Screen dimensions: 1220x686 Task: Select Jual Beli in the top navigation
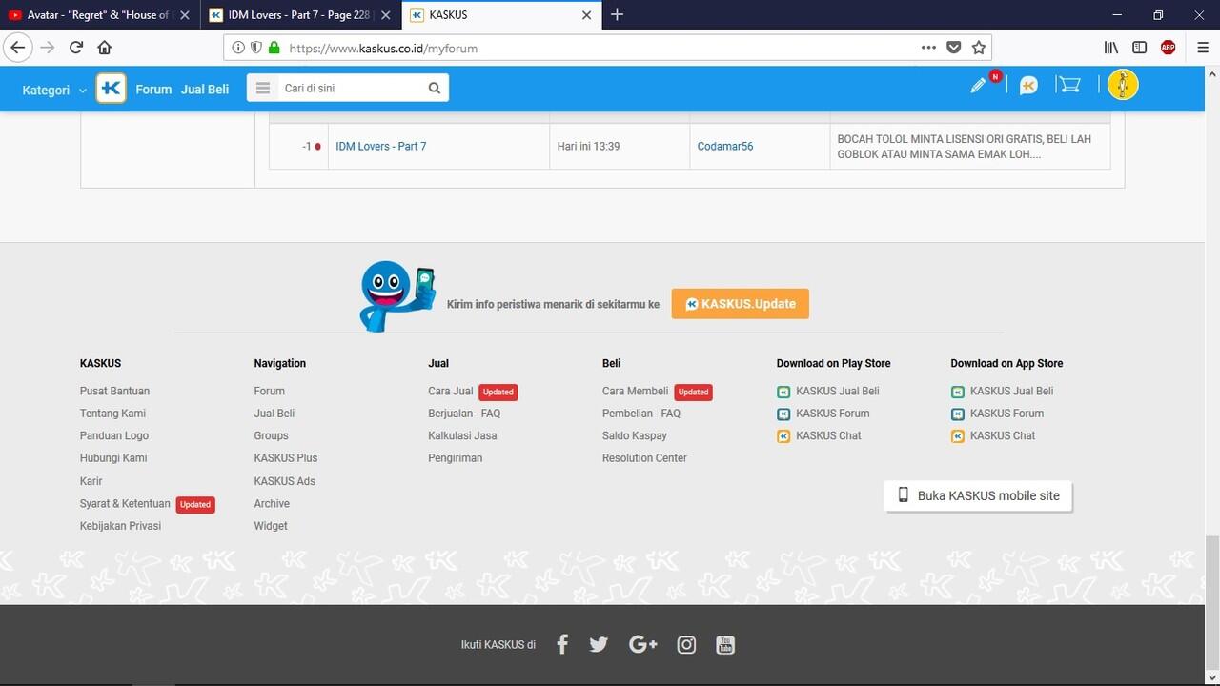click(205, 89)
